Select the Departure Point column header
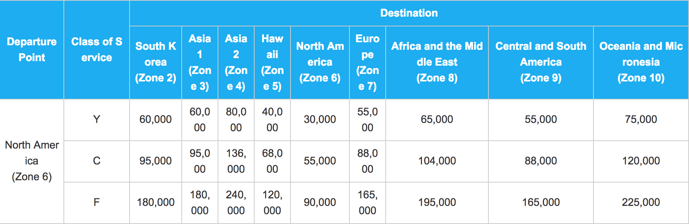The image size is (689, 224). (x=32, y=49)
